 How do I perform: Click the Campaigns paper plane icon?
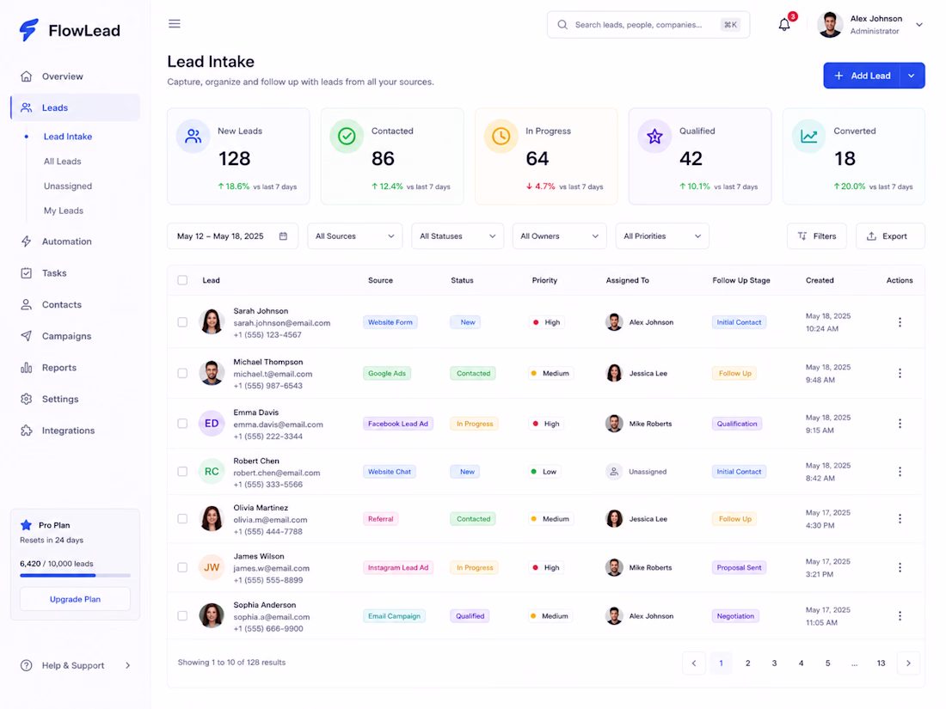coord(26,336)
